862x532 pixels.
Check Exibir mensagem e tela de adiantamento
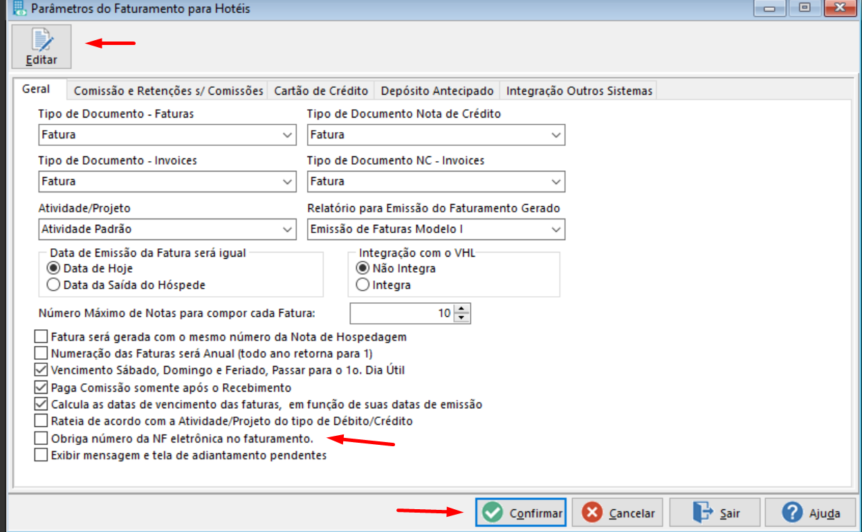[x=41, y=456]
